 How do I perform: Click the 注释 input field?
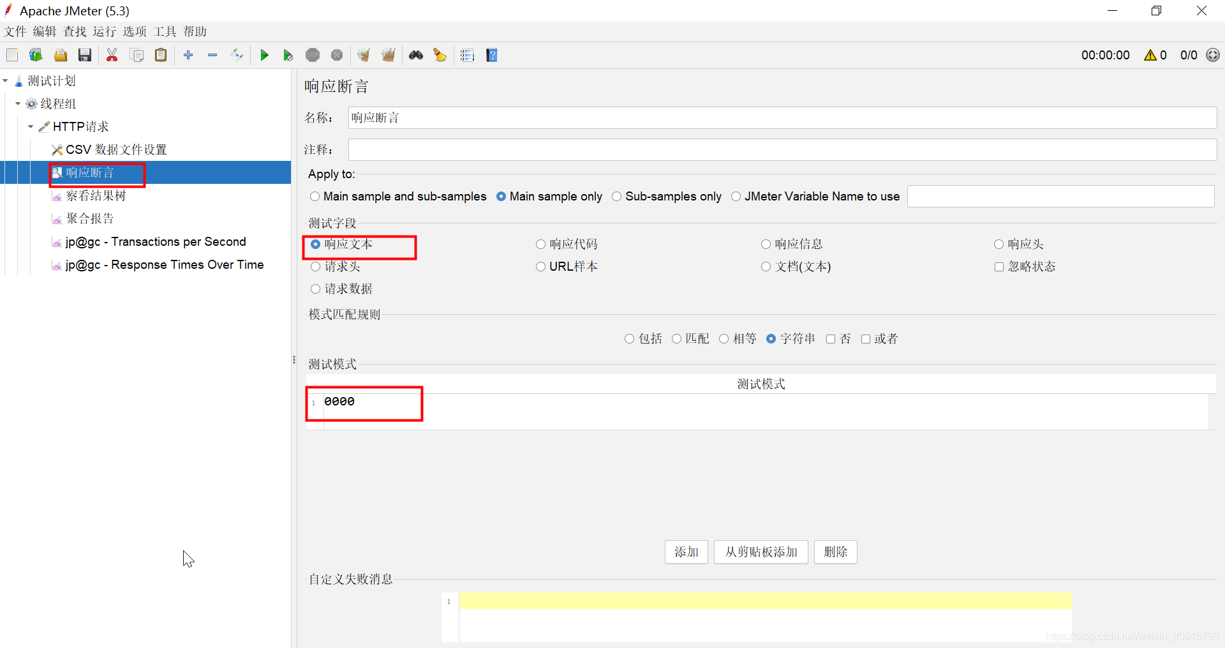click(782, 150)
